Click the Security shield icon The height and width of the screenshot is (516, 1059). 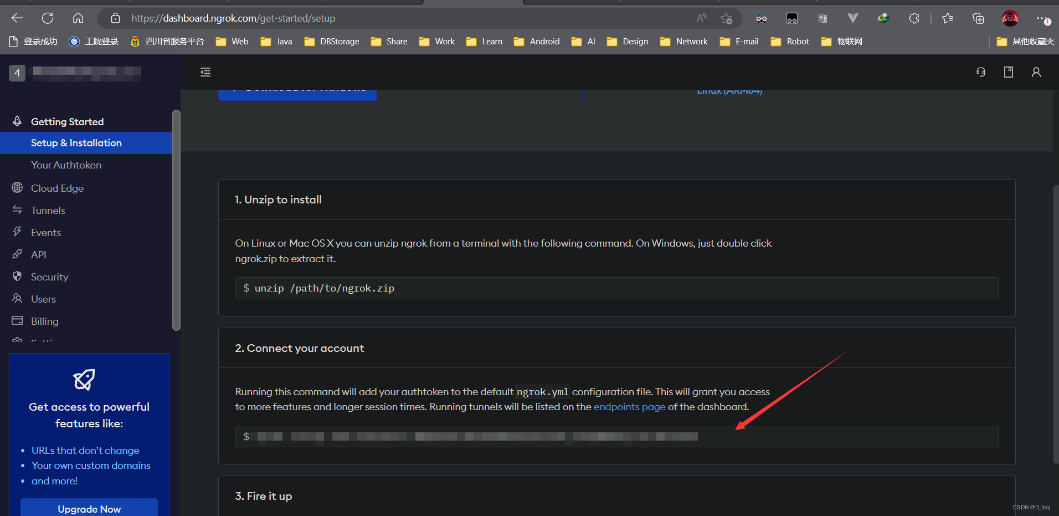tap(17, 276)
